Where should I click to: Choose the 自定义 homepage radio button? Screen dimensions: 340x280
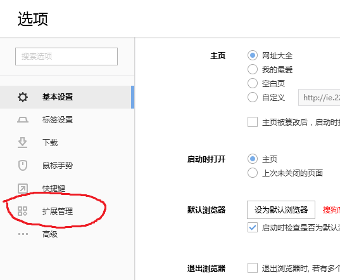pos(253,97)
